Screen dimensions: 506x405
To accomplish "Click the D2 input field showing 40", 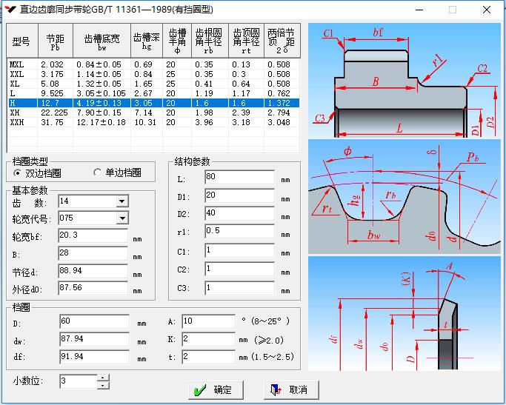I will coord(239,214).
